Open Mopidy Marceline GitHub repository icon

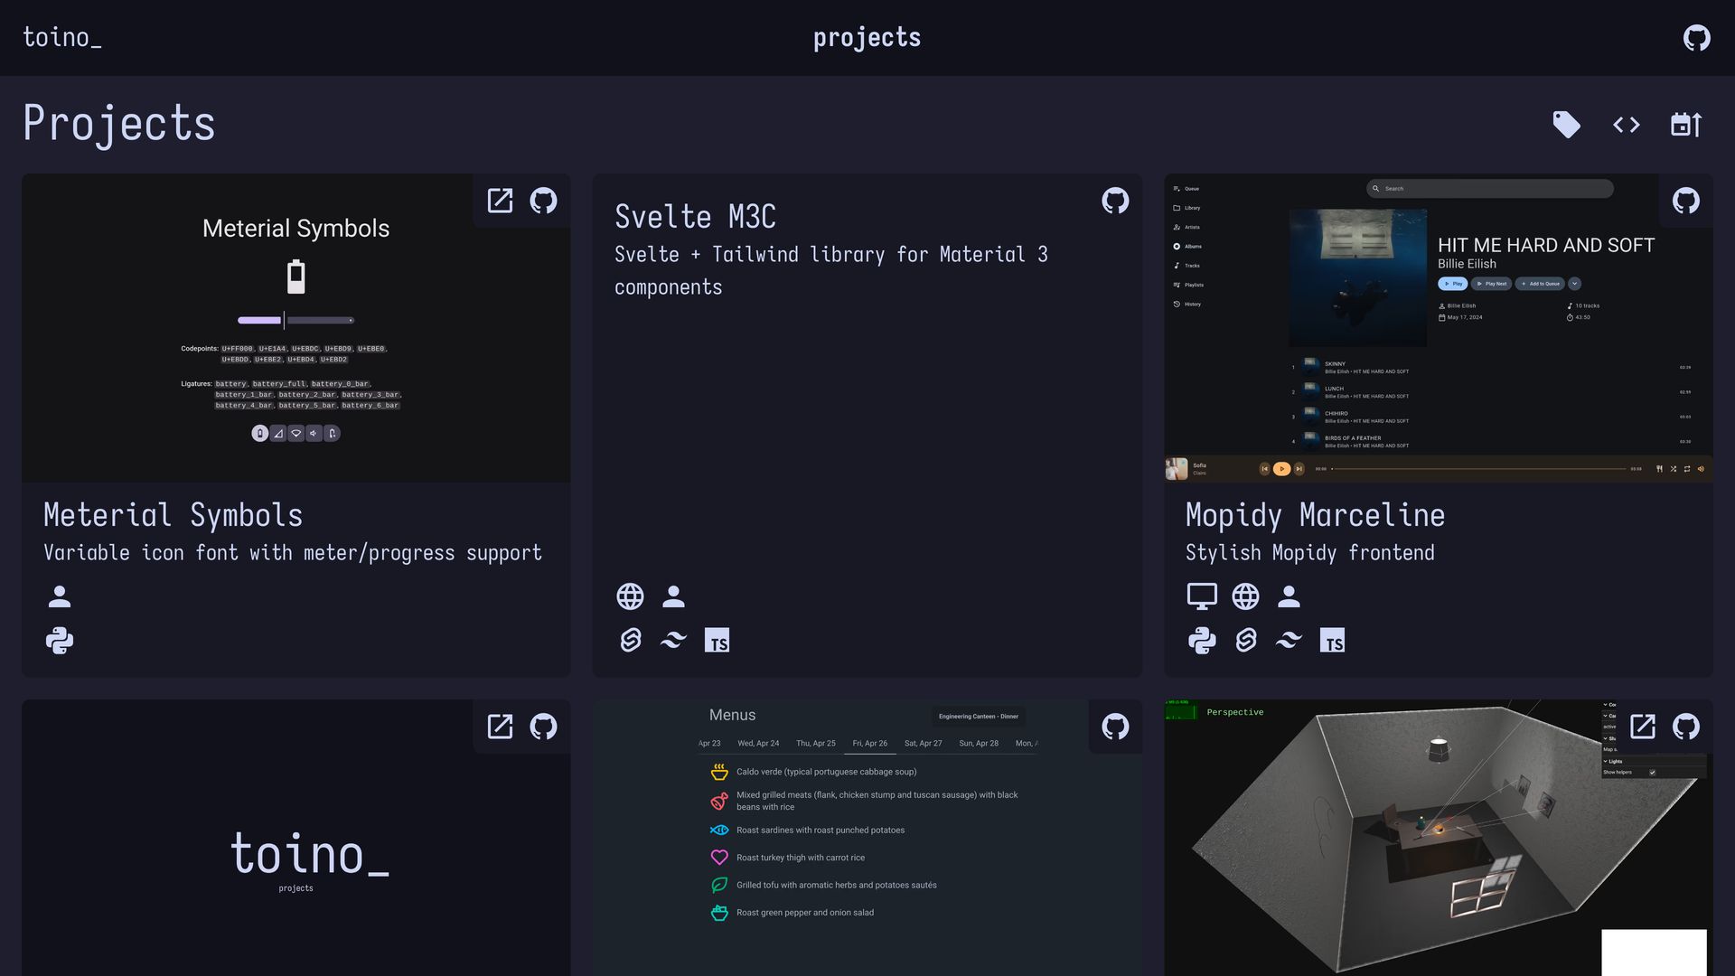1685,201
